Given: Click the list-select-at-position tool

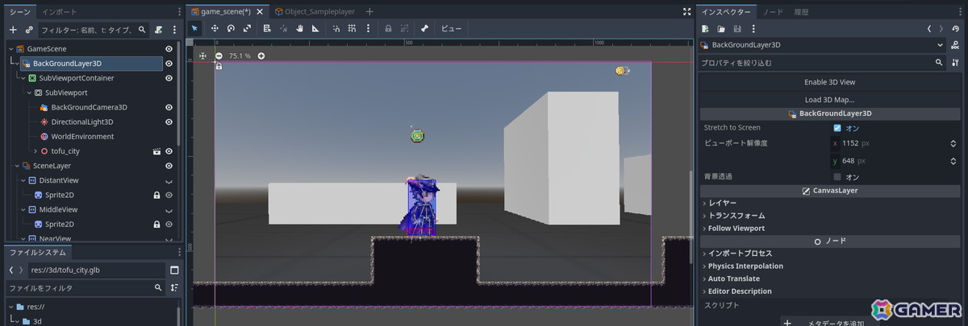Looking at the screenshot, I should [x=267, y=28].
